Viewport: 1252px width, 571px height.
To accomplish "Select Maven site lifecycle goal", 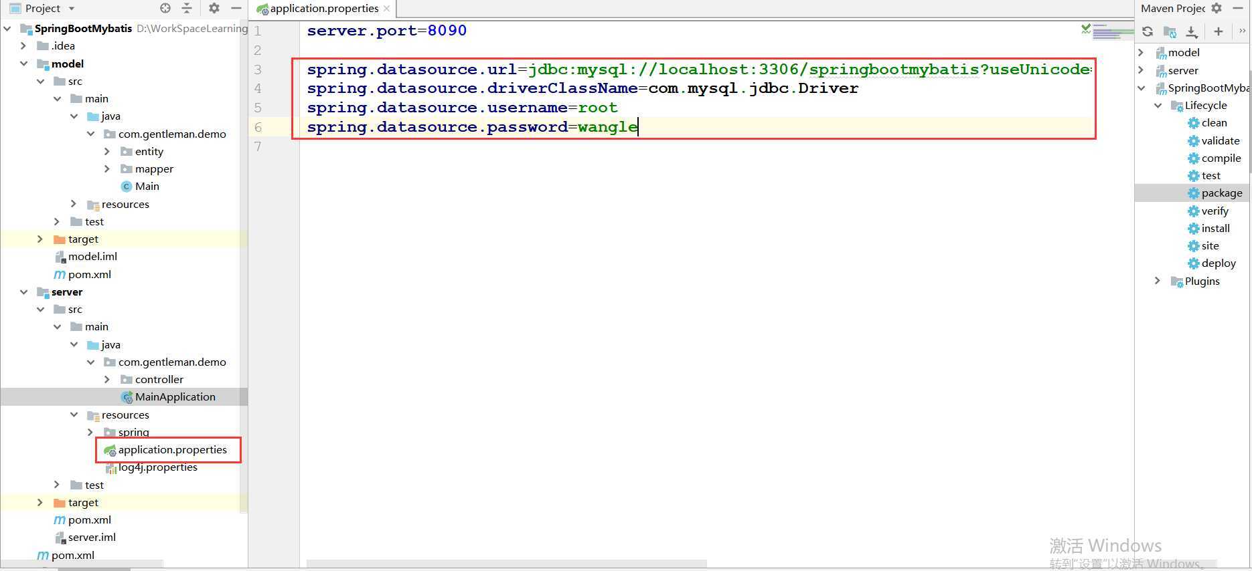I will coord(1203,245).
